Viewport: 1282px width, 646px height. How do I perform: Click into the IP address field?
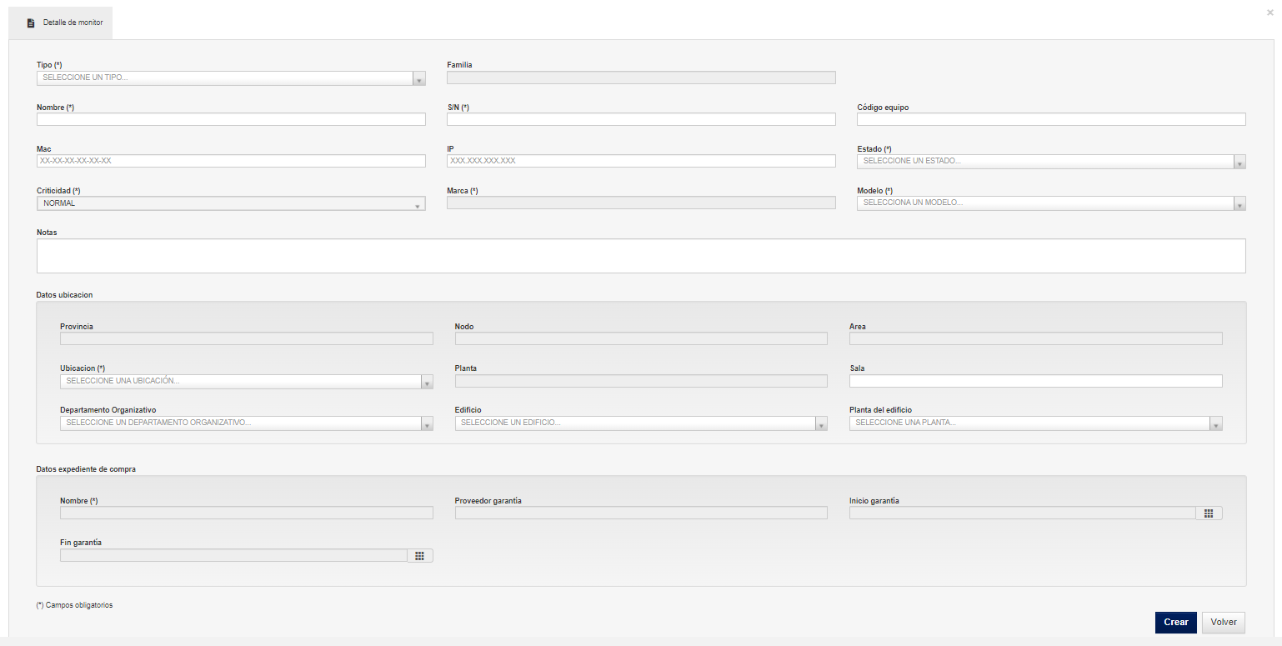pos(641,161)
